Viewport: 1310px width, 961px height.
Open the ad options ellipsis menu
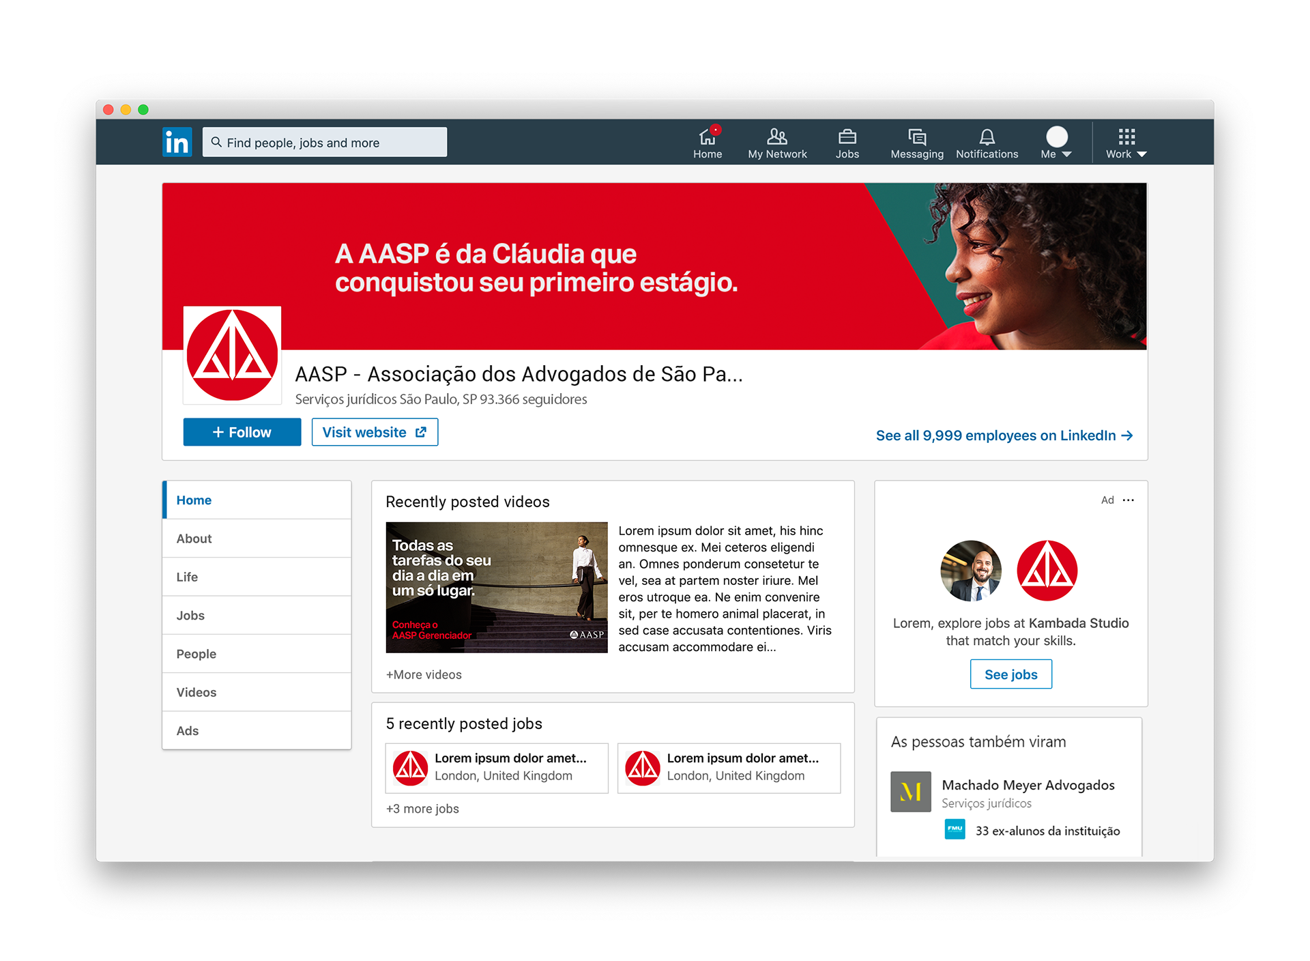1129,500
